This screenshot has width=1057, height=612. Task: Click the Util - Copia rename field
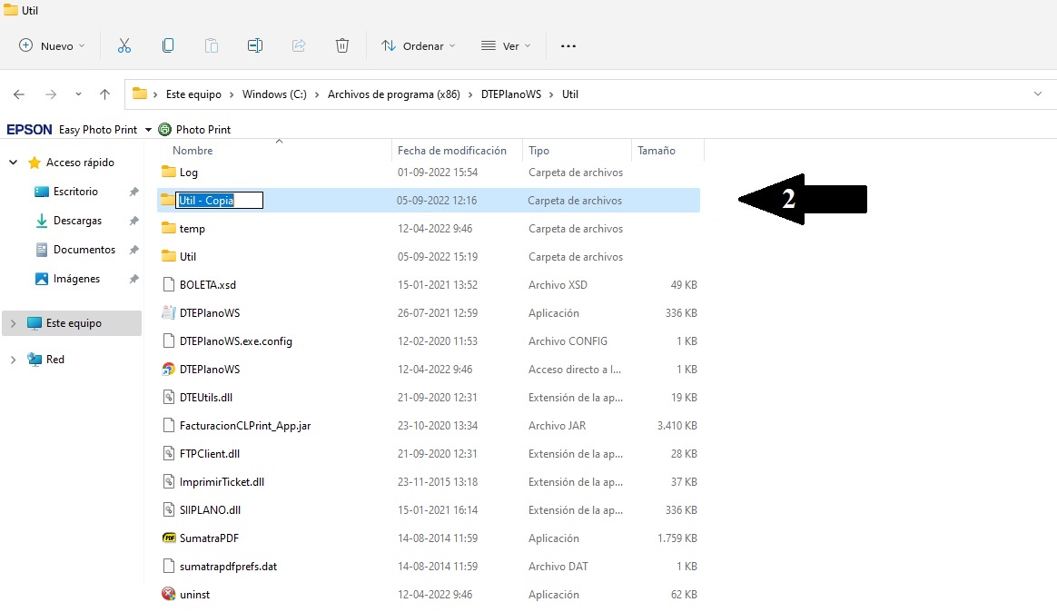click(x=220, y=201)
